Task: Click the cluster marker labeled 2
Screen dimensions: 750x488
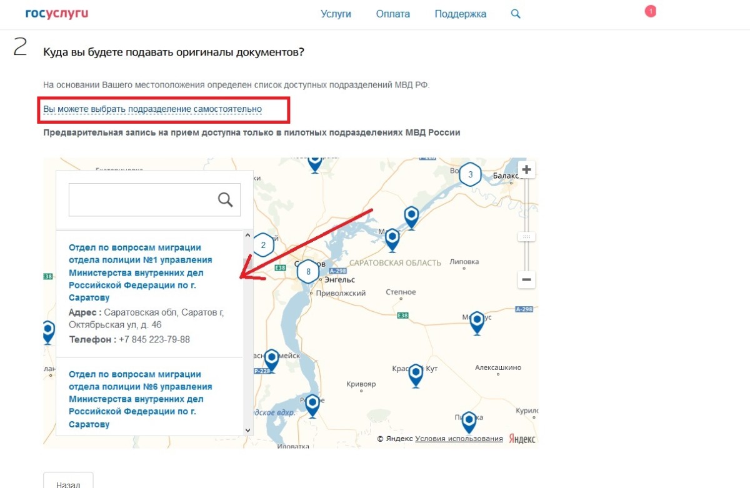Action: pyautogui.click(x=263, y=245)
